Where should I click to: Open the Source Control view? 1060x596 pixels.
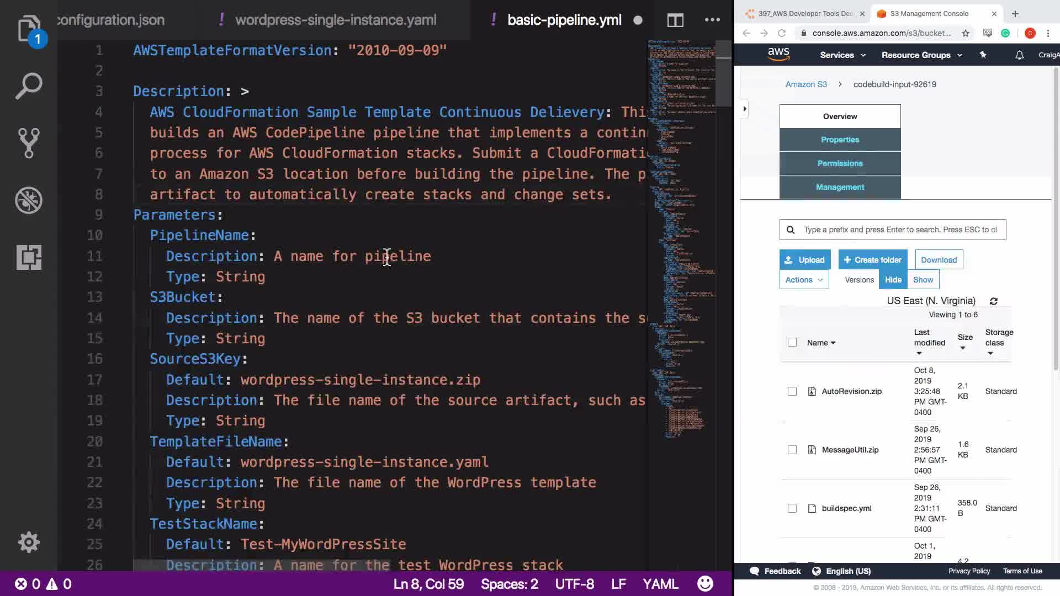(28, 143)
